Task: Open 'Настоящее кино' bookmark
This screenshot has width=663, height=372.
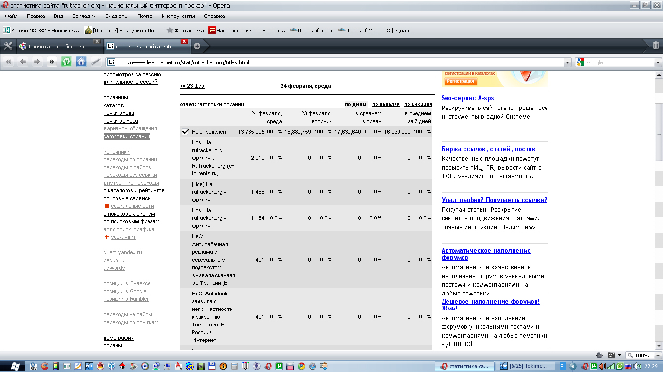Action: [x=248, y=31]
